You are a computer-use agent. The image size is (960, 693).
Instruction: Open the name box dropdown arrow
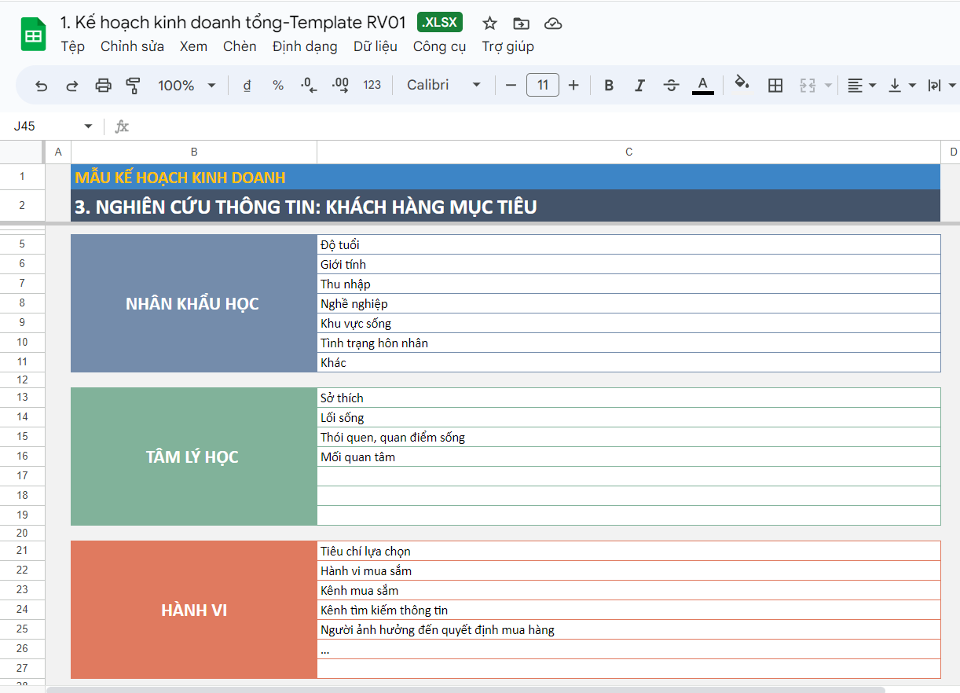(88, 126)
